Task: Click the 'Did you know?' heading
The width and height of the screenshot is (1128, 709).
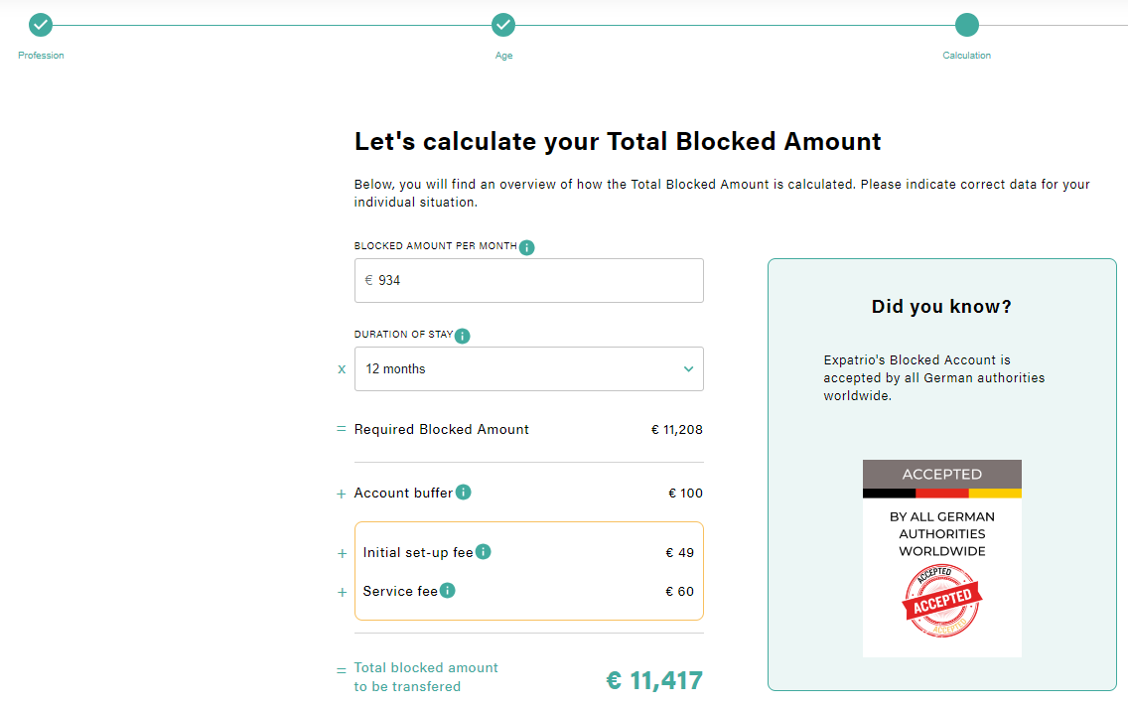Action: click(941, 307)
